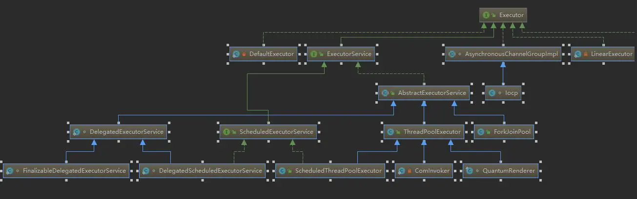The image size is (637, 199).
Task: Click the interface icon on Executor node
Action: (486, 15)
